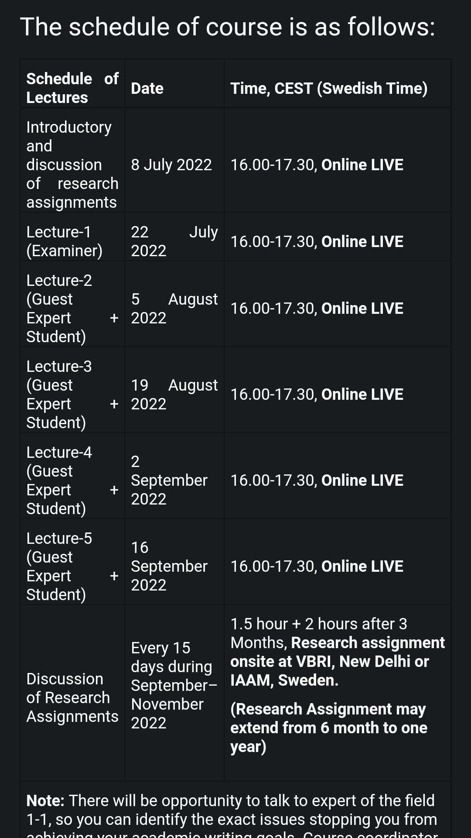Click the 'Introductory and discussion of research assignments' cell
Screen dimensions: 471x838
pyautogui.click(x=72, y=165)
